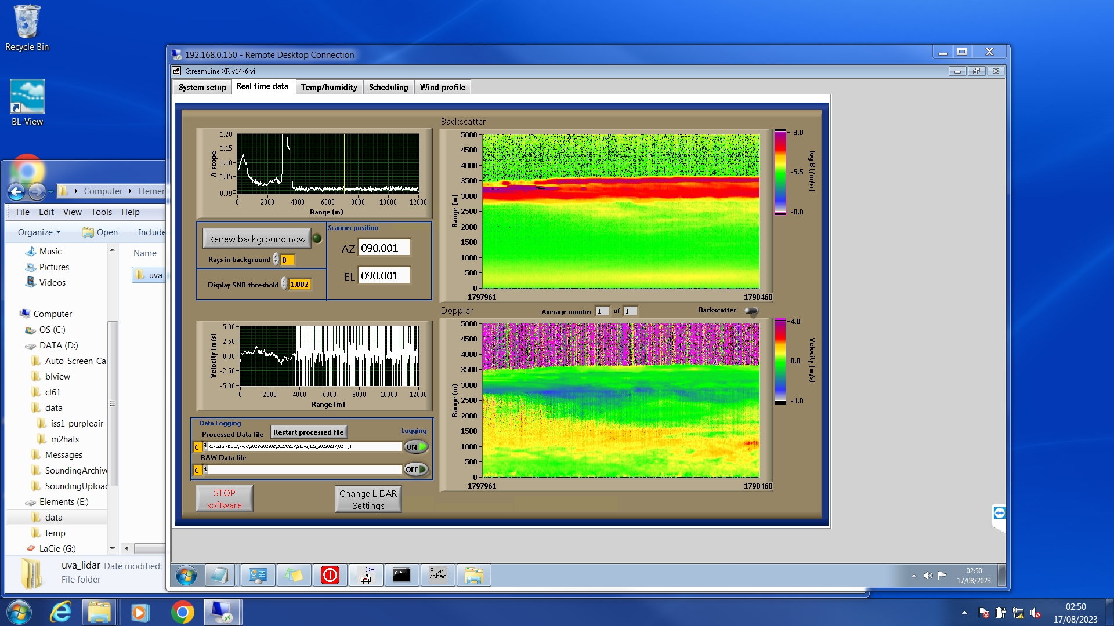Turn off processed data file logging
Screen dimensions: 1114x626
click(416, 447)
